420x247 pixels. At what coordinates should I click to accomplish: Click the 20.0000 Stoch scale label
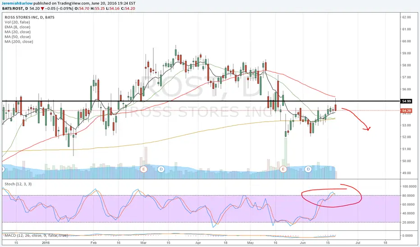click(407, 222)
